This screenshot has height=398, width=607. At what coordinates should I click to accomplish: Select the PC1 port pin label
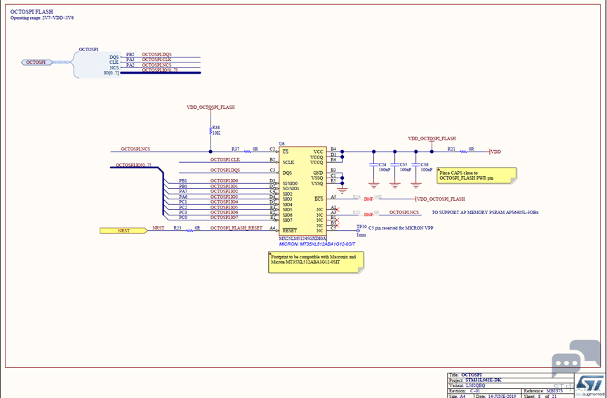pyautogui.click(x=183, y=201)
